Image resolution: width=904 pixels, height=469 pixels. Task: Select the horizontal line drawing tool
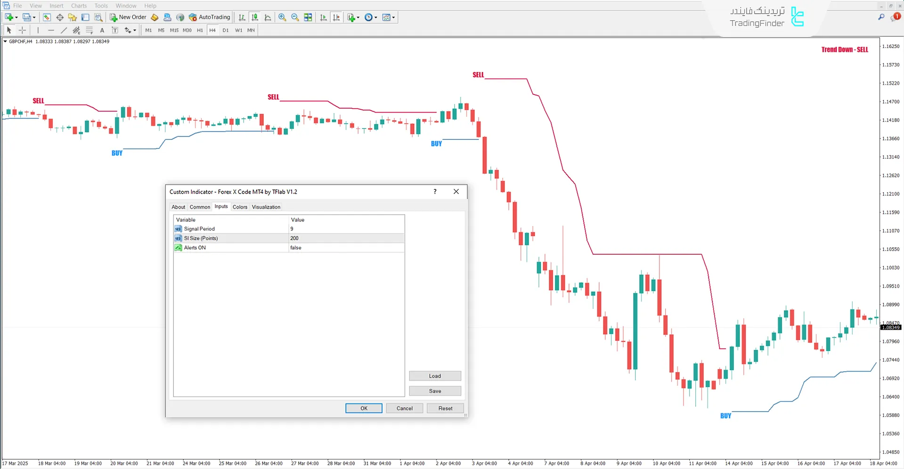click(51, 30)
